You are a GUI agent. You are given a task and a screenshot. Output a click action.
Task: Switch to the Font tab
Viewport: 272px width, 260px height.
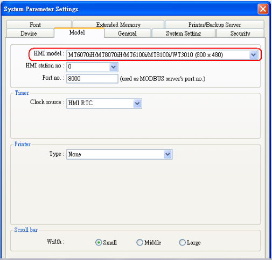click(39, 24)
